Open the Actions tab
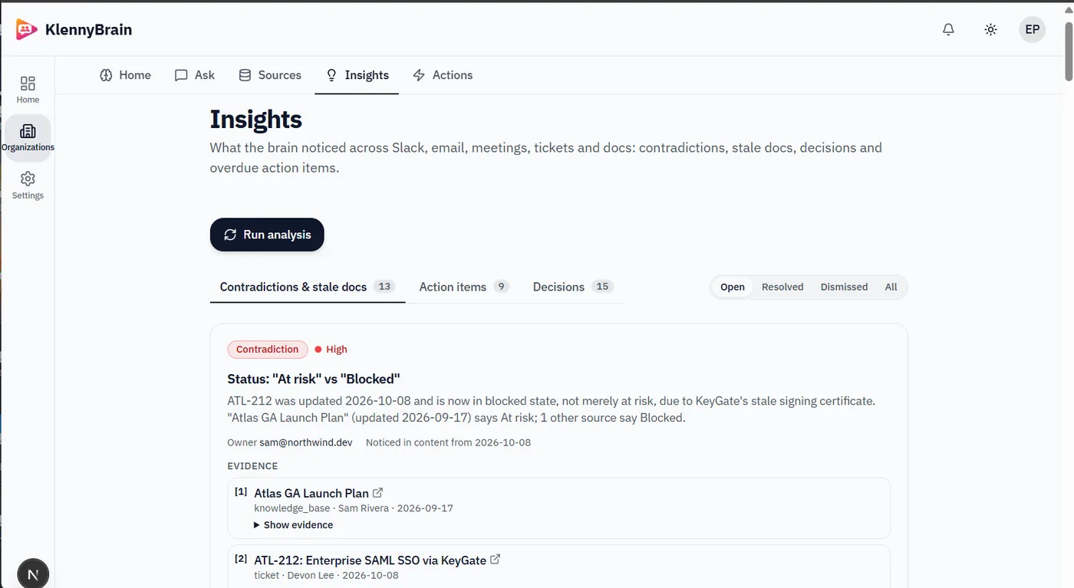 (443, 75)
